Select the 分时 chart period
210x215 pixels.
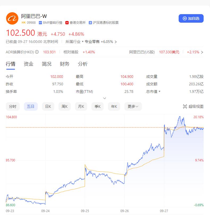point(13,106)
